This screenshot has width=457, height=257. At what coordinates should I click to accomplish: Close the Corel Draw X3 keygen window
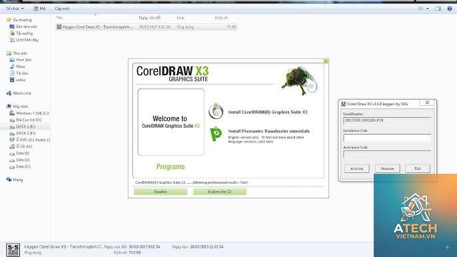[427, 103]
